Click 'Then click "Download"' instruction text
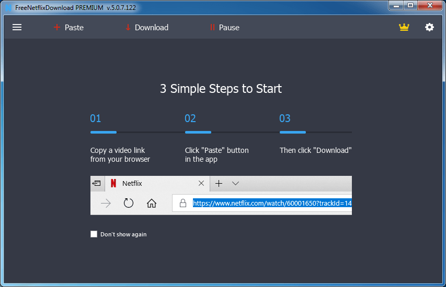This screenshot has height=287, width=446. (x=315, y=150)
